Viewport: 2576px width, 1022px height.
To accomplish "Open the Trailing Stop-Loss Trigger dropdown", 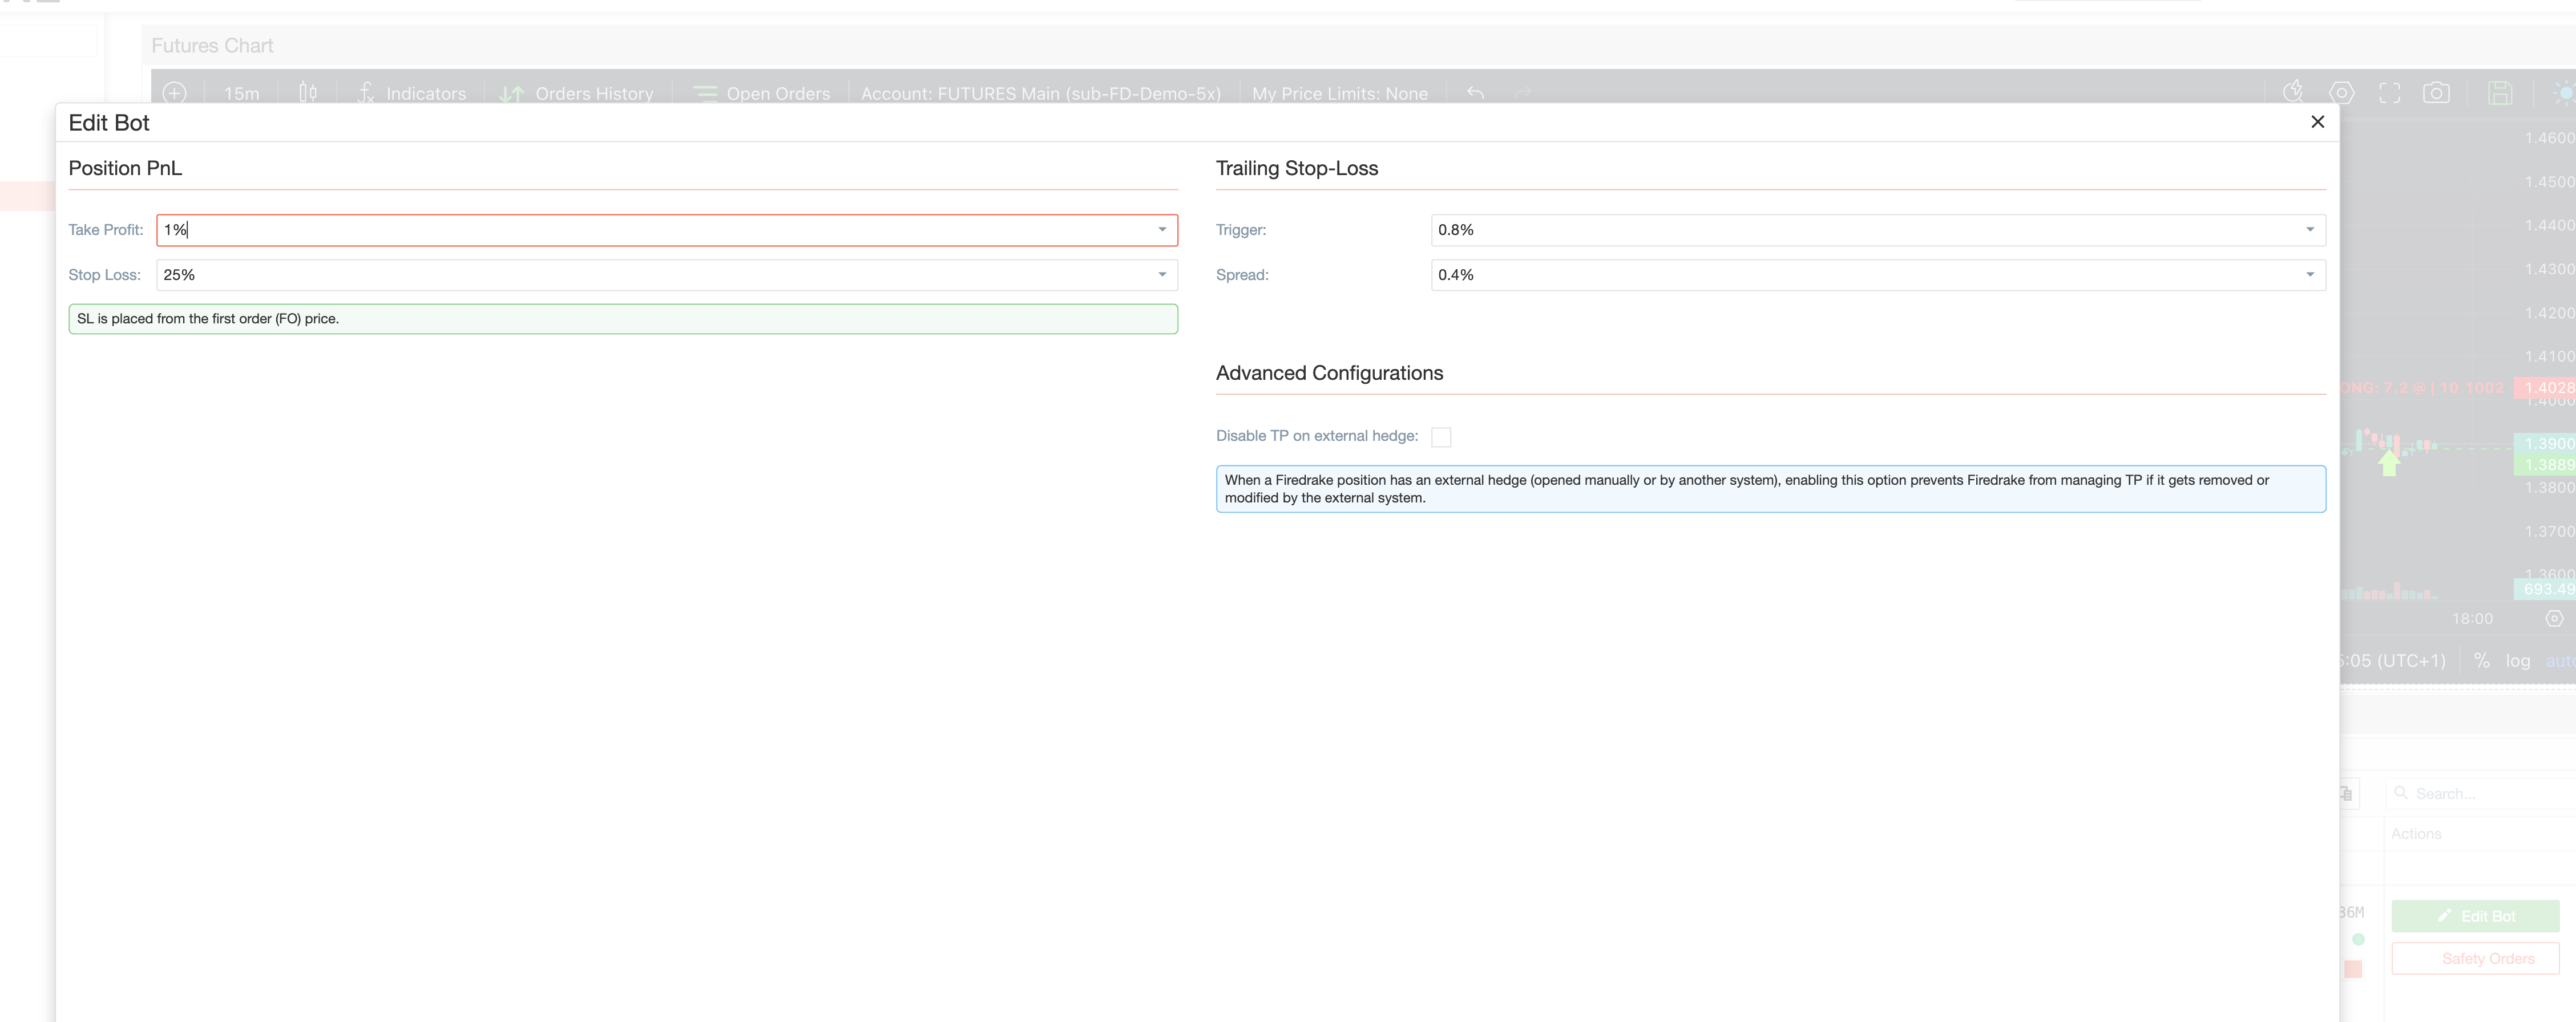I will [x=2310, y=230].
